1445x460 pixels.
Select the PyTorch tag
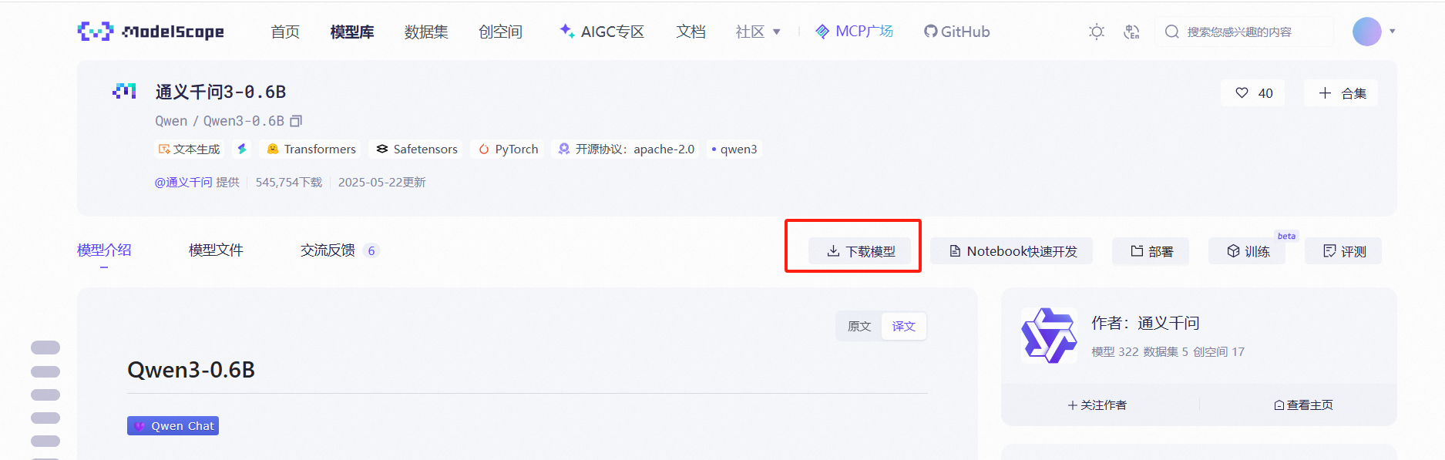point(509,149)
